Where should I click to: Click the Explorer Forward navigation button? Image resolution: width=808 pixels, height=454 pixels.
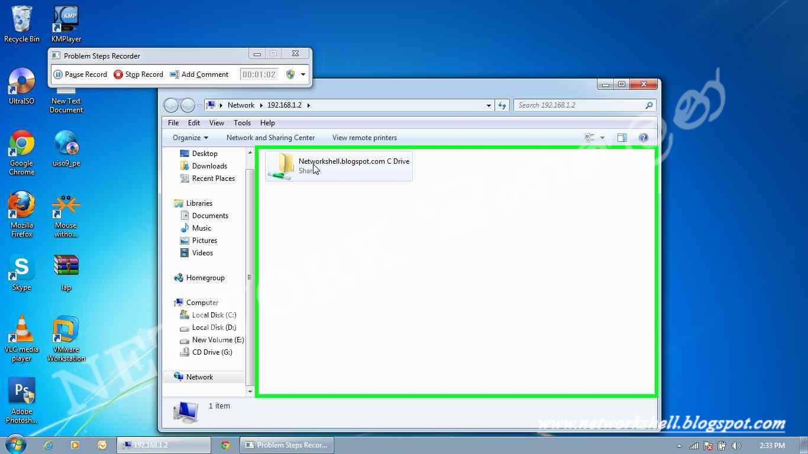pos(188,105)
